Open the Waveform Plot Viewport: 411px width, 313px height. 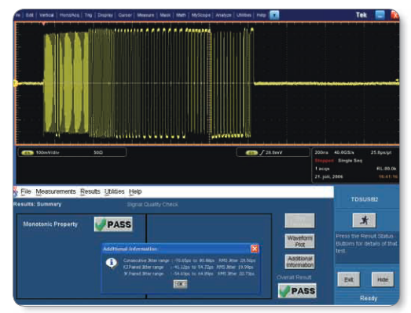[x=299, y=241]
